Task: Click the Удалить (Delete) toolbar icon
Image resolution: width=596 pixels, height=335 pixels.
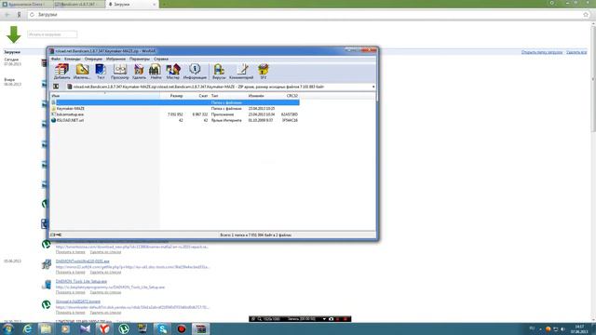Action: 139,72
